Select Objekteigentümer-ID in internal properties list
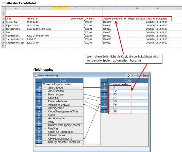182x152 pixels. [61, 139]
